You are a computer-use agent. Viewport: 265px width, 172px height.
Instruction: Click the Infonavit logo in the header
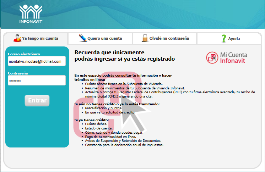point(31,14)
